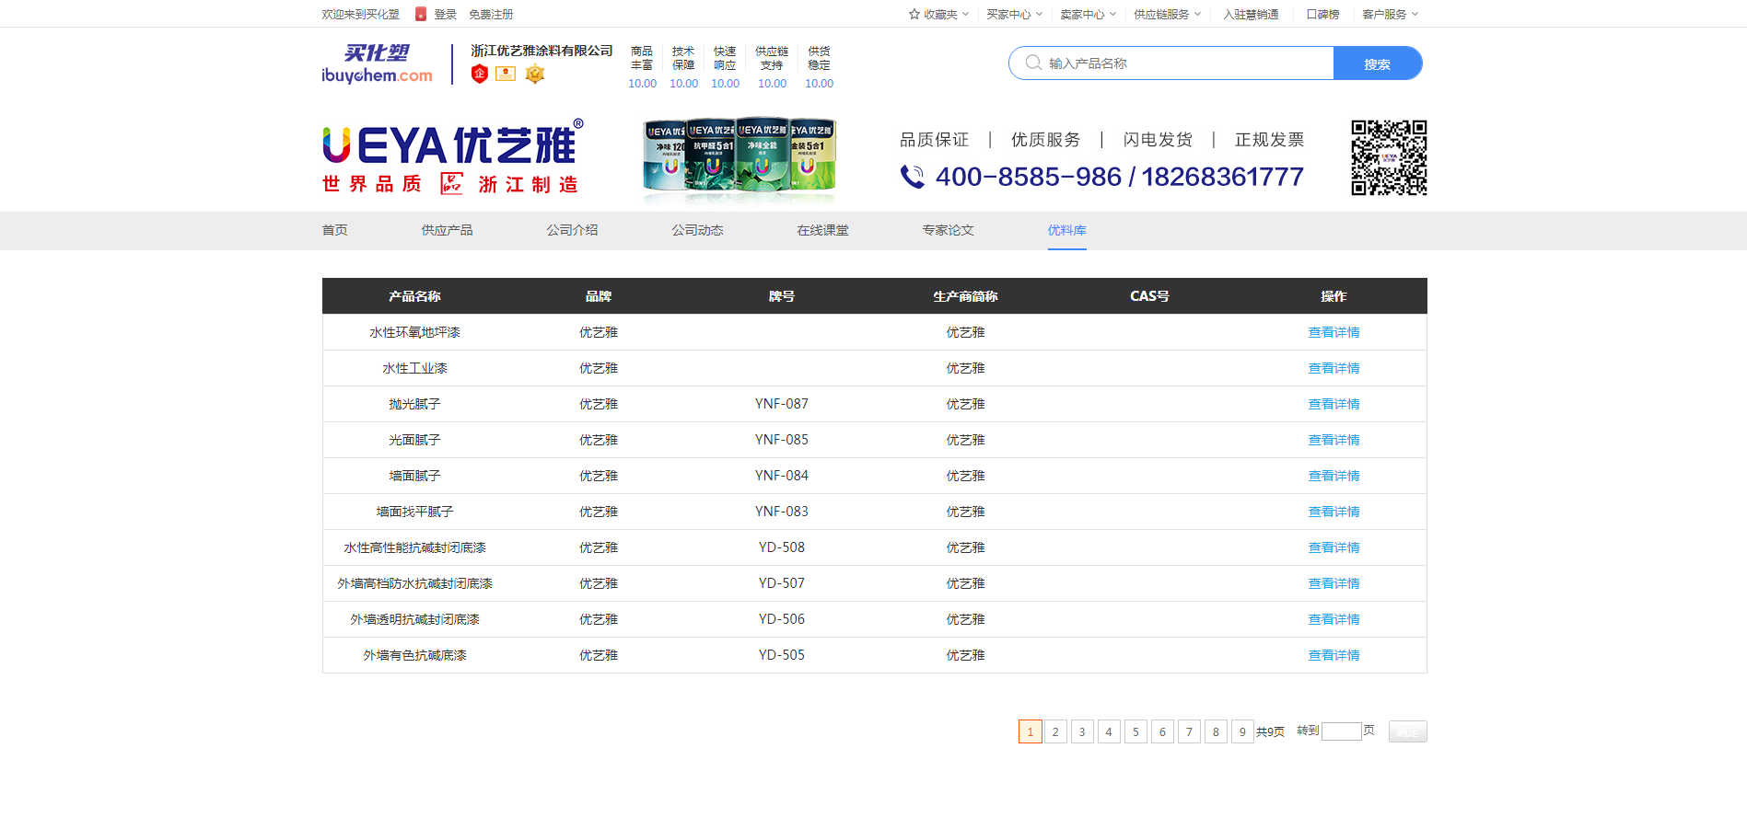Screen dimensions: 1747x829
Task: Go to page 2
Action: click(x=1055, y=731)
